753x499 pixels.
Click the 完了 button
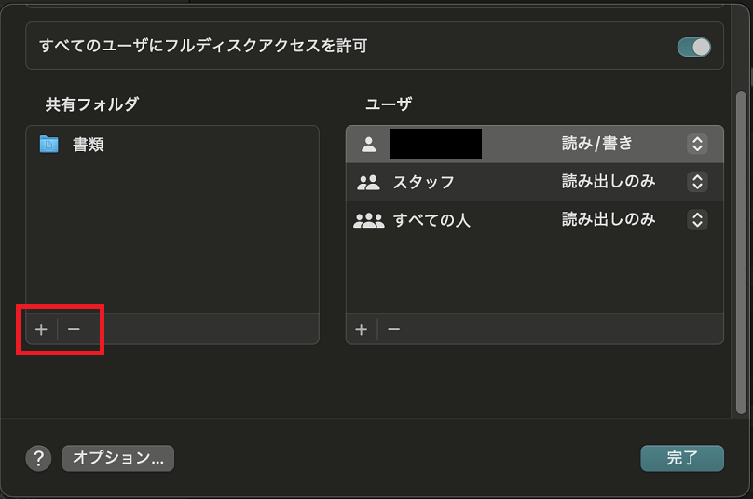pyautogui.click(x=682, y=458)
